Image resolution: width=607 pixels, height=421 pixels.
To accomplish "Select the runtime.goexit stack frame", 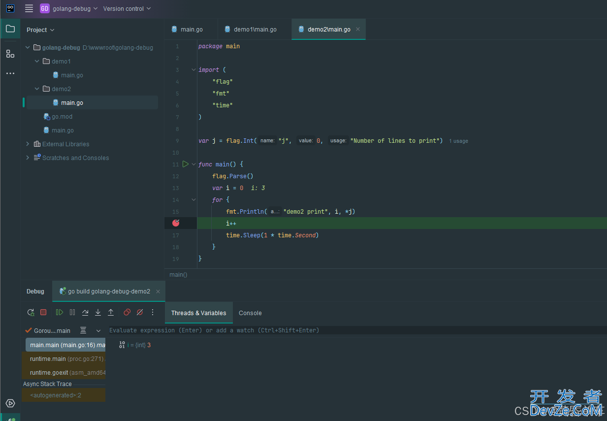I will [x=64, y=373].
